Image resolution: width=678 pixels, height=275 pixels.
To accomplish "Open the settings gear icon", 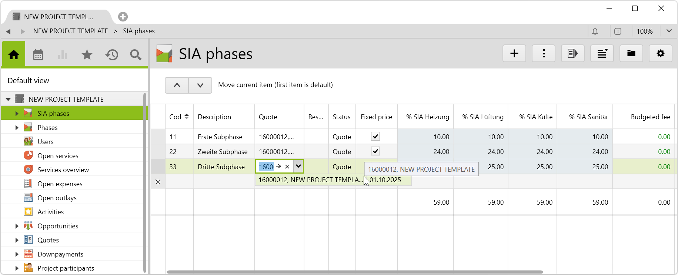I will [660, 54].
